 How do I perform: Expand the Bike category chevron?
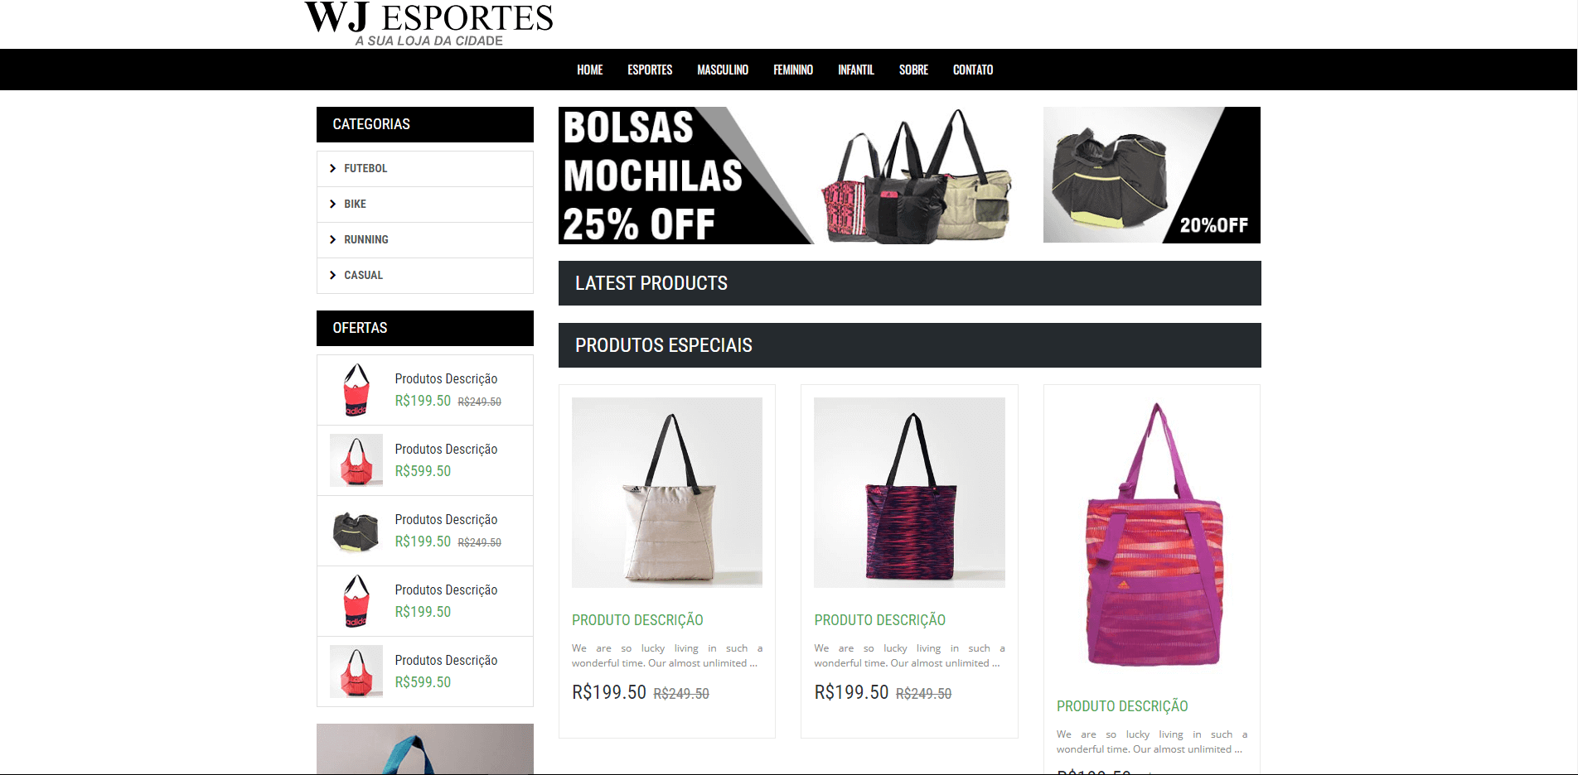point(332,204)
